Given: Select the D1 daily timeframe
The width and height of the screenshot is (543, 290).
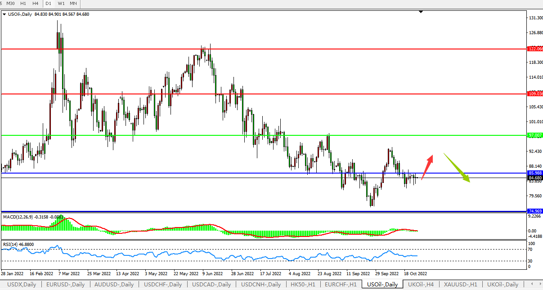Looking at the screenshot, I should pyautogui.click(x=49, y=4).
